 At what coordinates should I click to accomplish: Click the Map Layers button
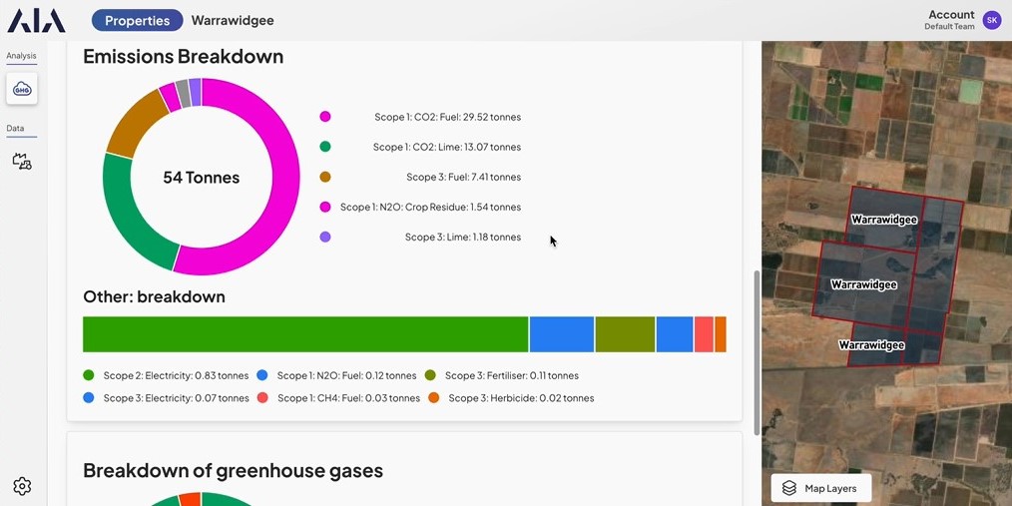pos(821,488)
